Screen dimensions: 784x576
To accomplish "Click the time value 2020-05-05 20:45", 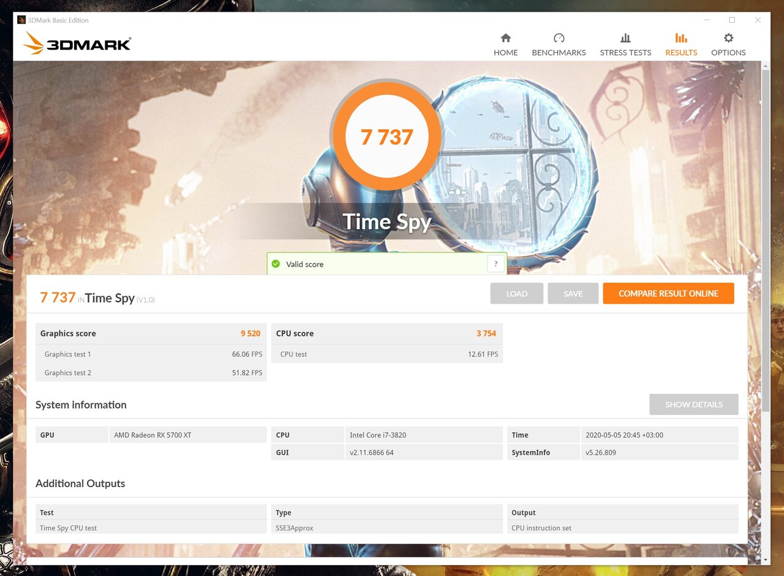I will (x=624, y=435).
